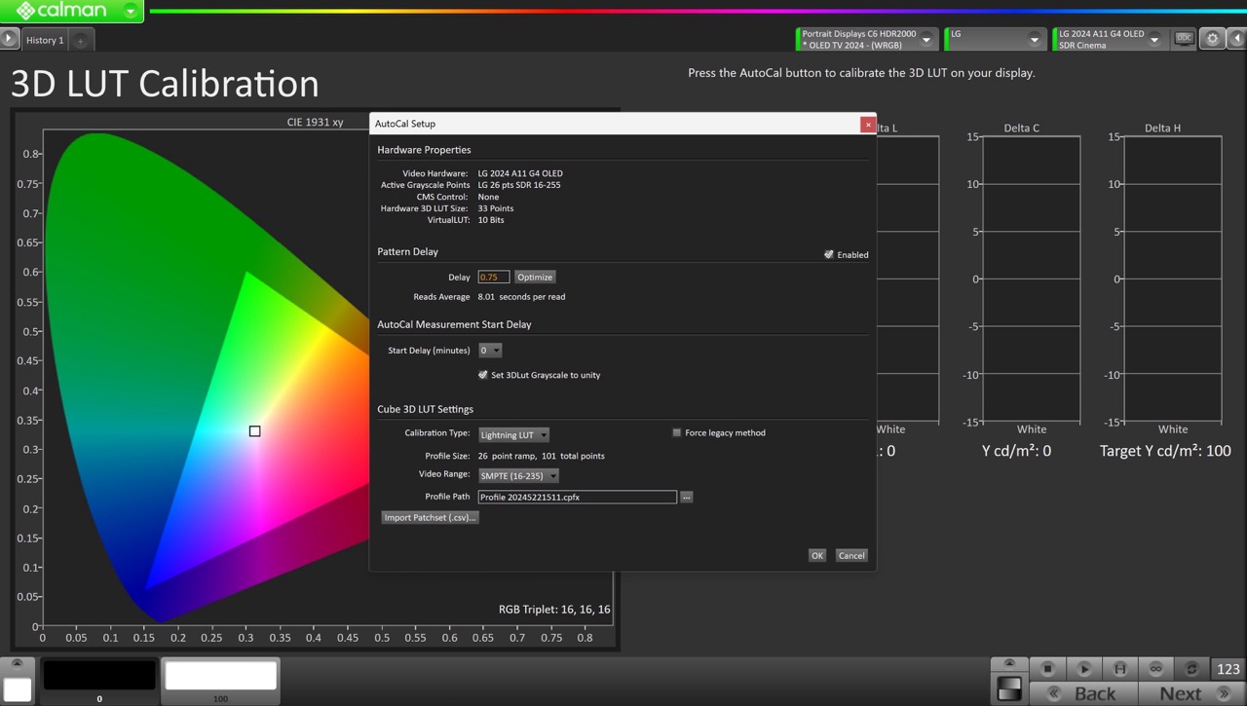Toggle Set 3DLut Grayscale to unity

click(x=482, y=375)
